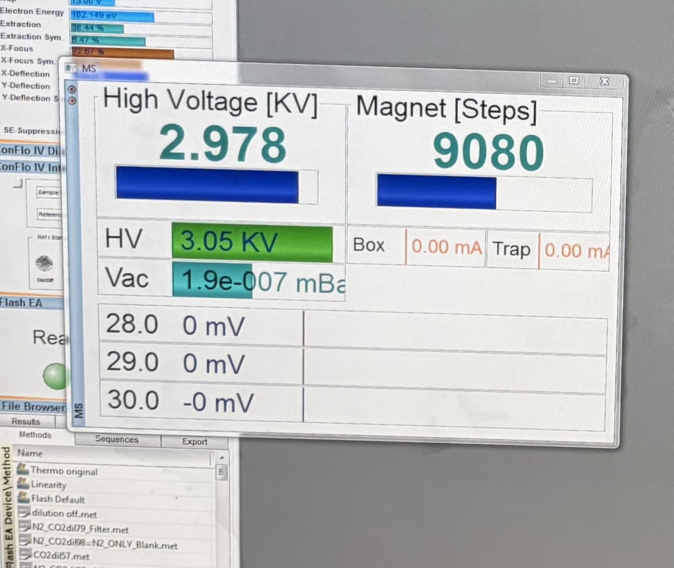This screenshot has width=674, height=568.
Task: Expand the ConFlo IV Dilution panel header
Action: tap(32, 151)
